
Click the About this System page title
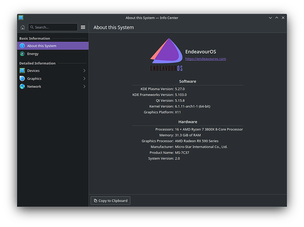click(x=114, y=28)
